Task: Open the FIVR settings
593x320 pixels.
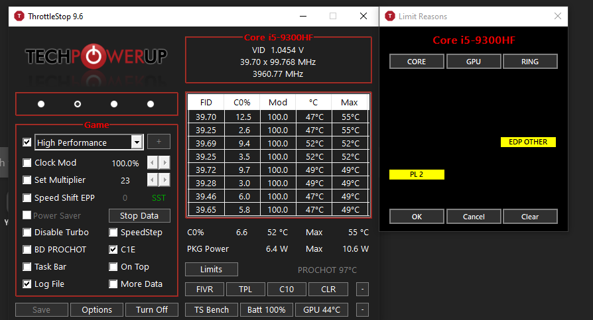Action: coord(204,290)
